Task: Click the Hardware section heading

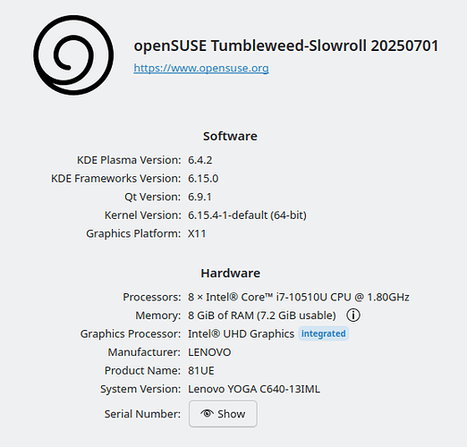Action: point(231,274)
